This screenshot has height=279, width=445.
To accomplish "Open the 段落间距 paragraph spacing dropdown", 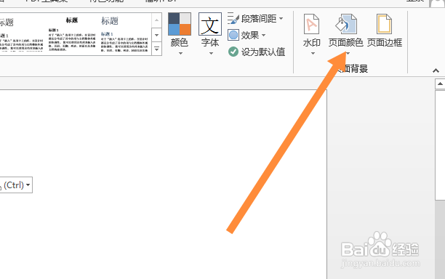I will click(255, 18).
